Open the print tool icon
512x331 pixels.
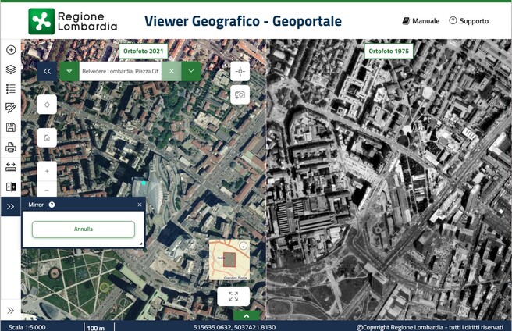click(11, 148)
